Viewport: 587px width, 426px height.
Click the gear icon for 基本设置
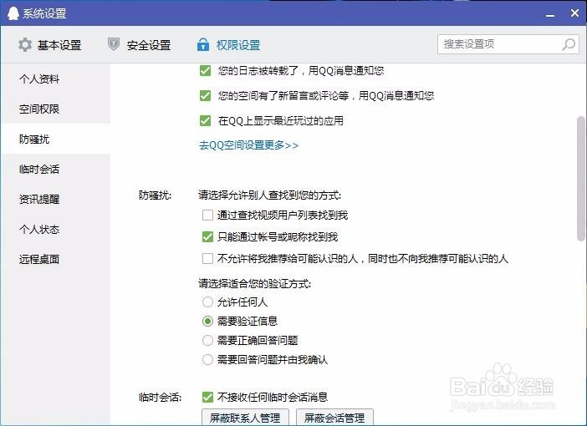pyautogui.click(x=25, y=45)
